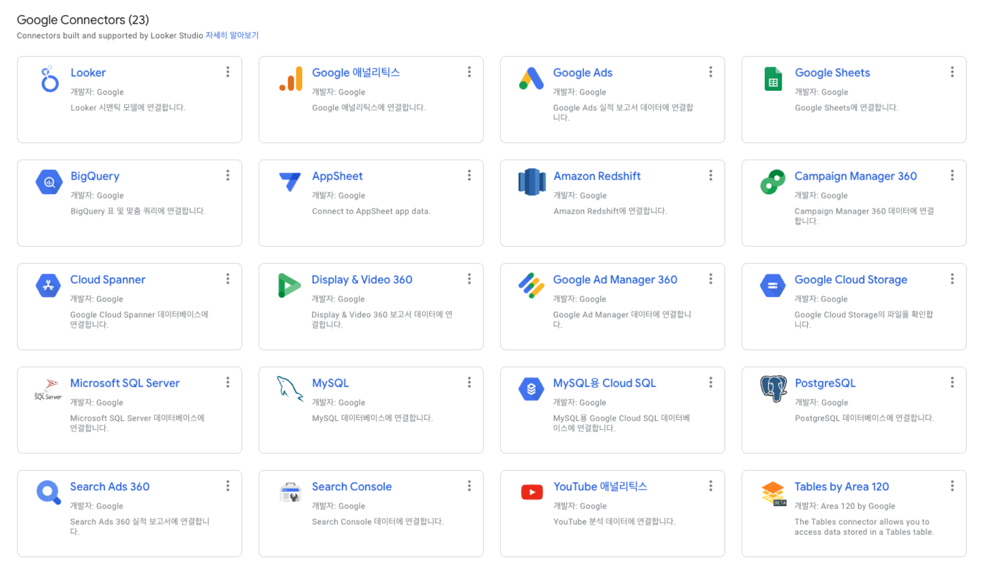982x570 pixels.
Task: Select the Display & Video 360 title
Action: (x=361, y=280)
